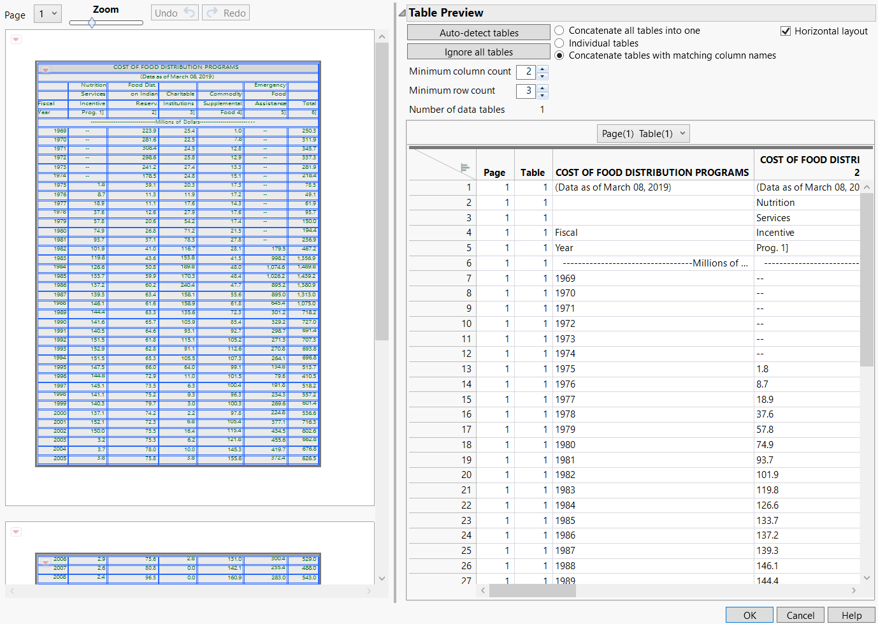
Task: Select the Individual tables radio button
Action: [559, 43]
